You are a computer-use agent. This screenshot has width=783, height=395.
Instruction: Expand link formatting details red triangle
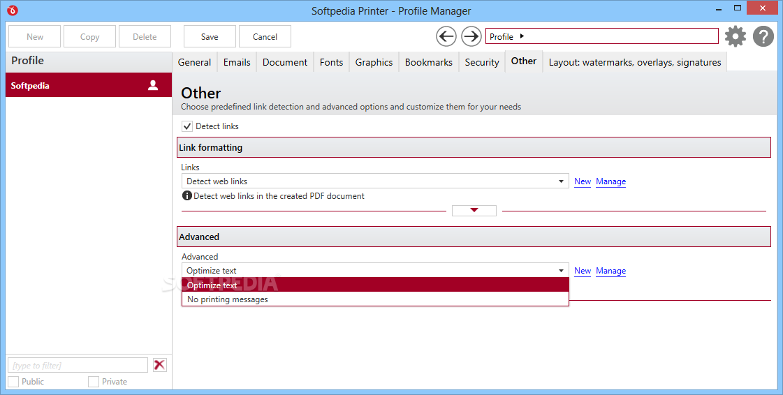[x=474, y=211]
